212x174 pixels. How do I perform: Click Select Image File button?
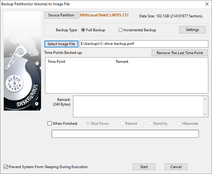(x=61, y=44)
